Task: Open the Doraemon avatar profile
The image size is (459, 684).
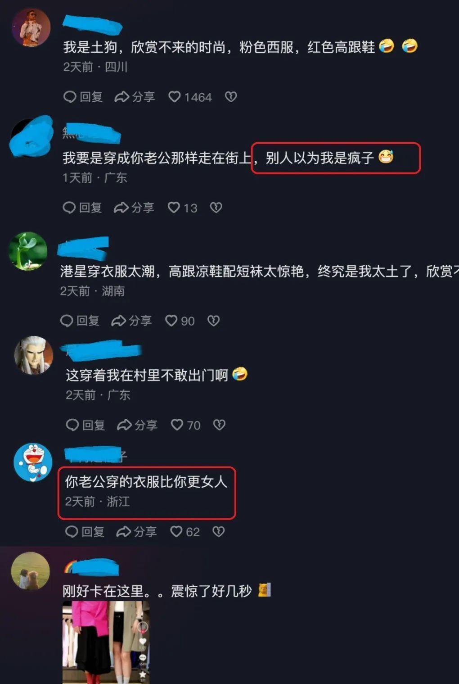Action: [33, 462]
